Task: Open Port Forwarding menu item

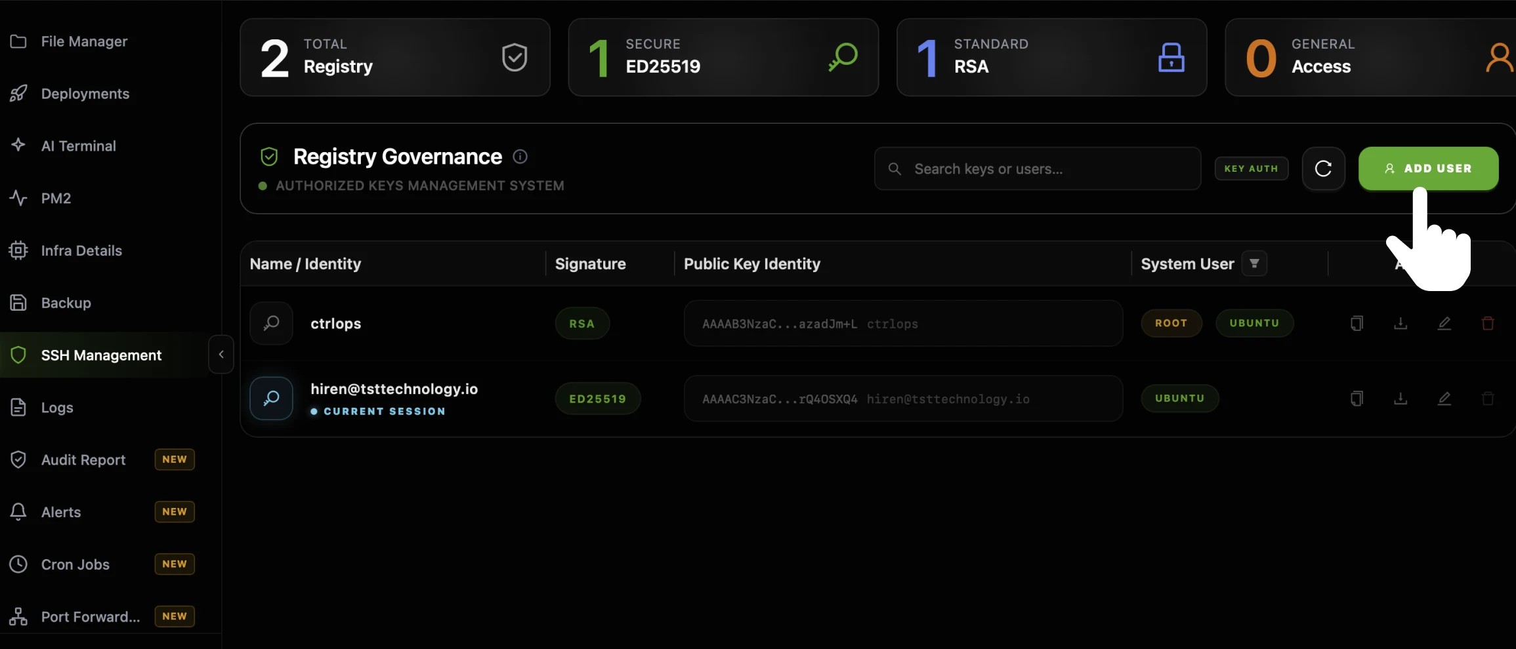Action: tap(91, 617)
